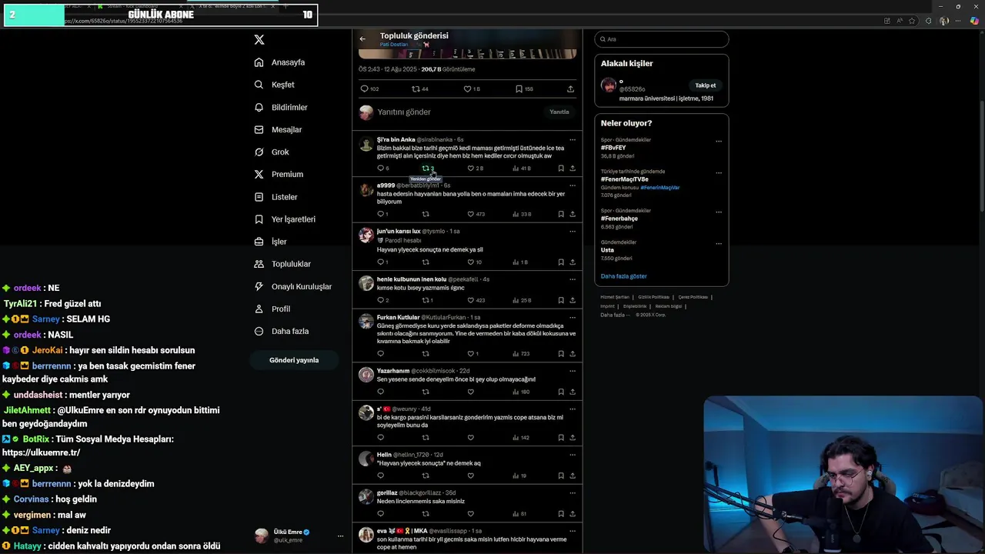The height and width of the screenshot is (554, 985).
Task: Click the Listeler icon in the sidebar
Action: 259,197
